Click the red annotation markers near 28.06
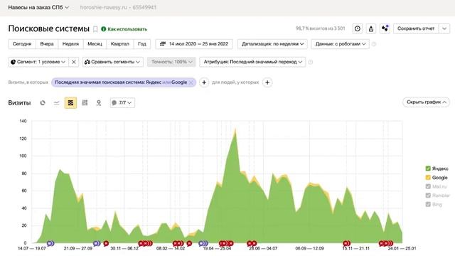 (x=252, y=243)
